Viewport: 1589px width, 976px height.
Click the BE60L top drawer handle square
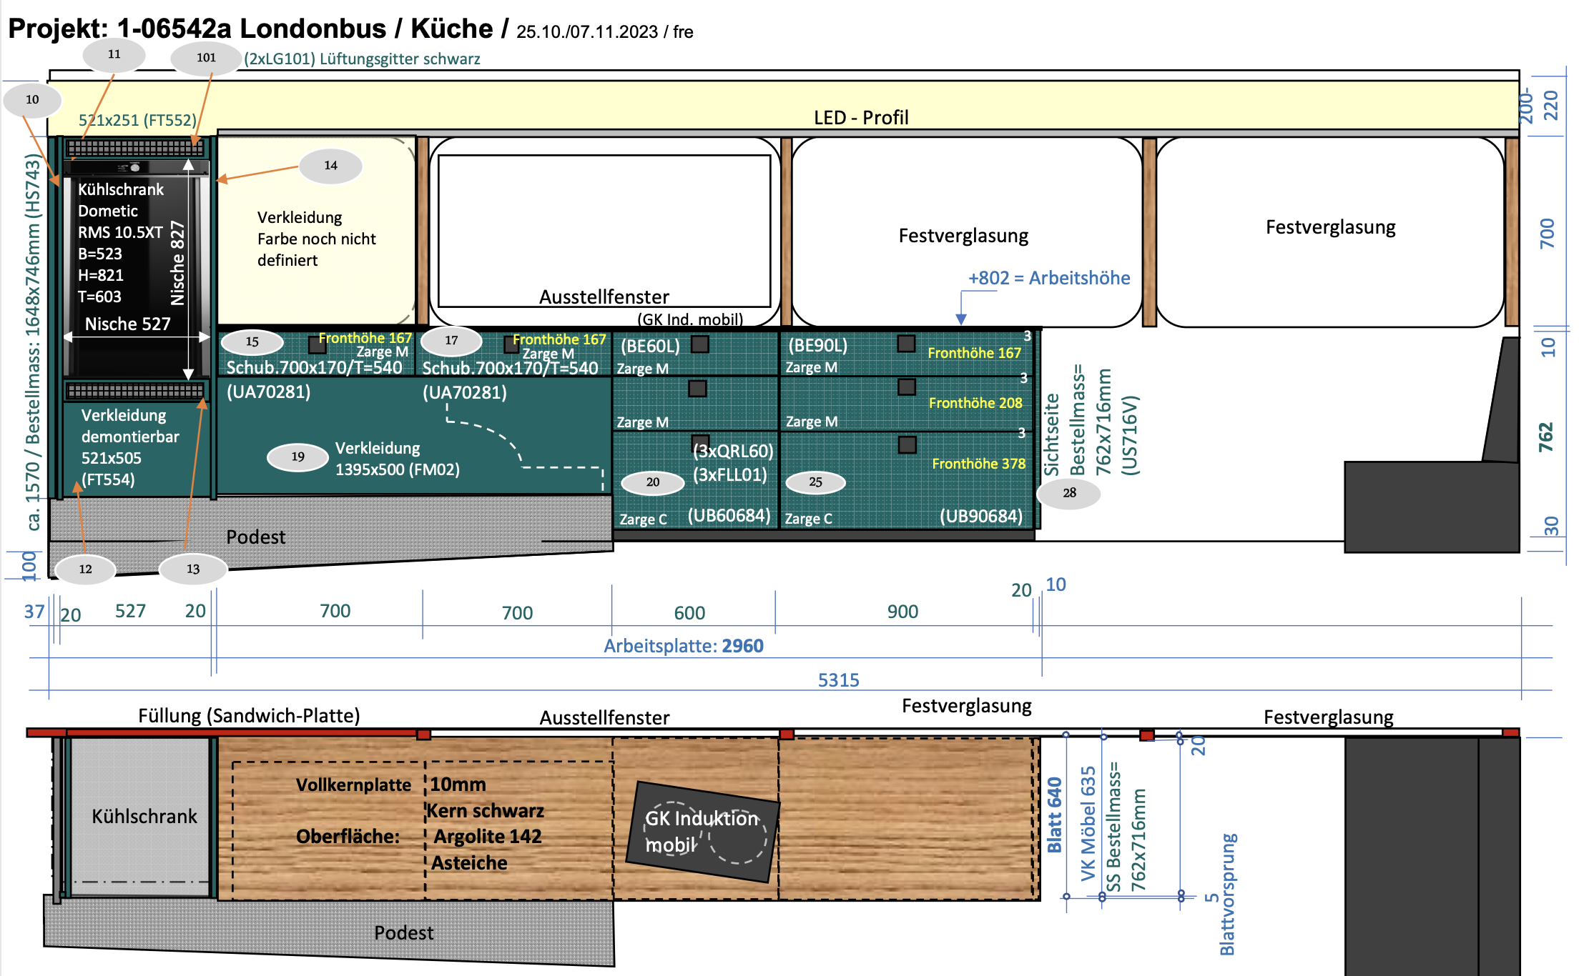click(x=700, y=344)
